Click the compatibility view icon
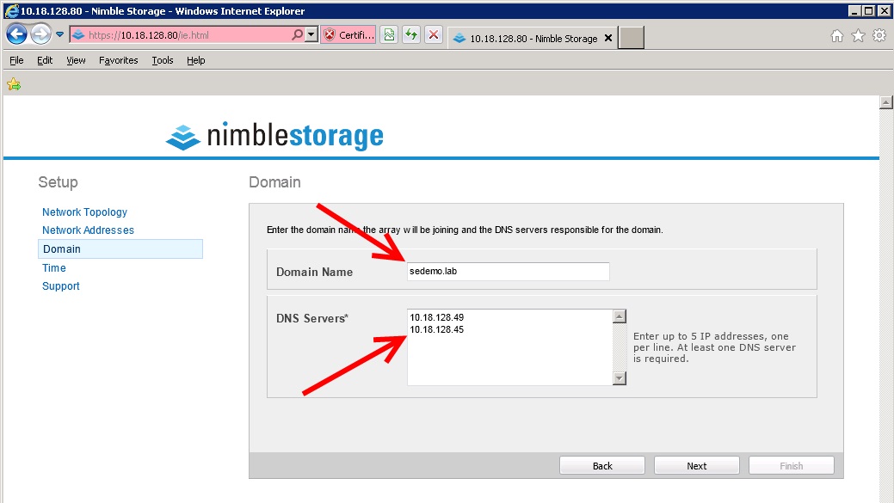 389,34
